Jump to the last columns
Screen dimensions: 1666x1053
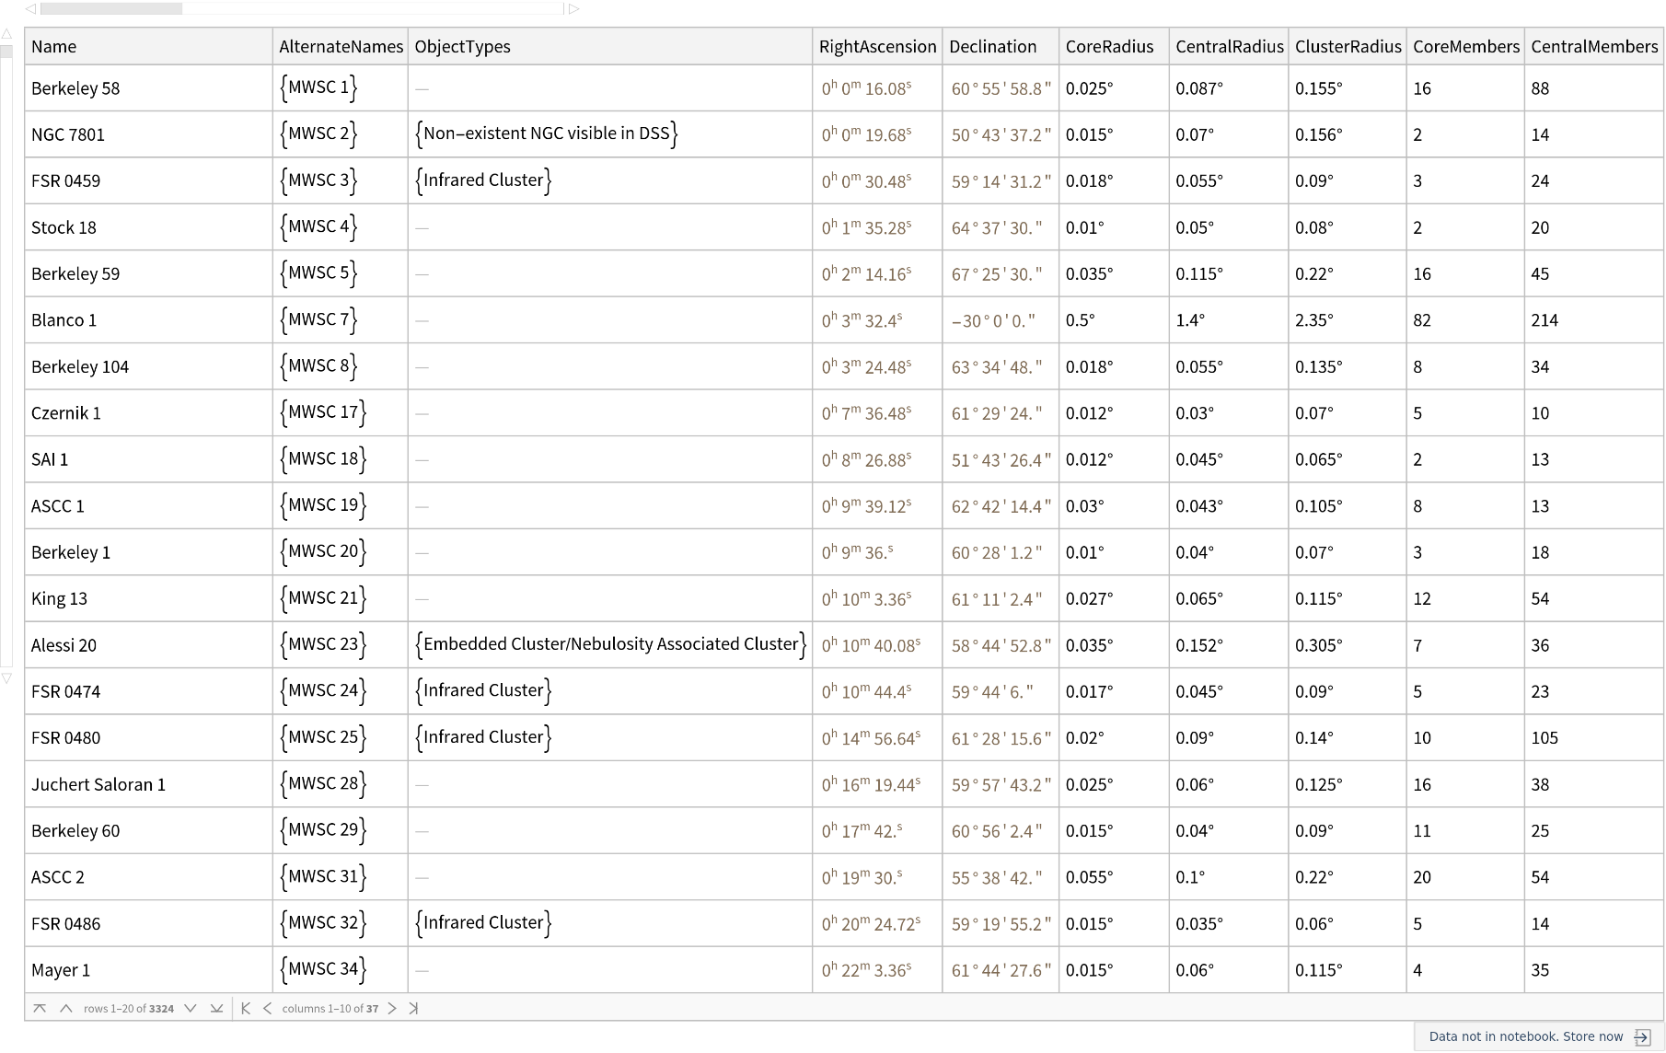click(413, 1009)
